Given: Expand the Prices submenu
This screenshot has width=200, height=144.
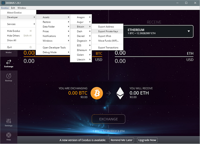Looking at the screenshot, I should pos(53,31).
